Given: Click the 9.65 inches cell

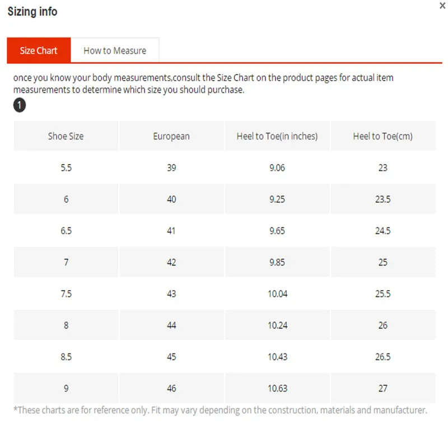Looking at the screenshot, I should (277, 231).
